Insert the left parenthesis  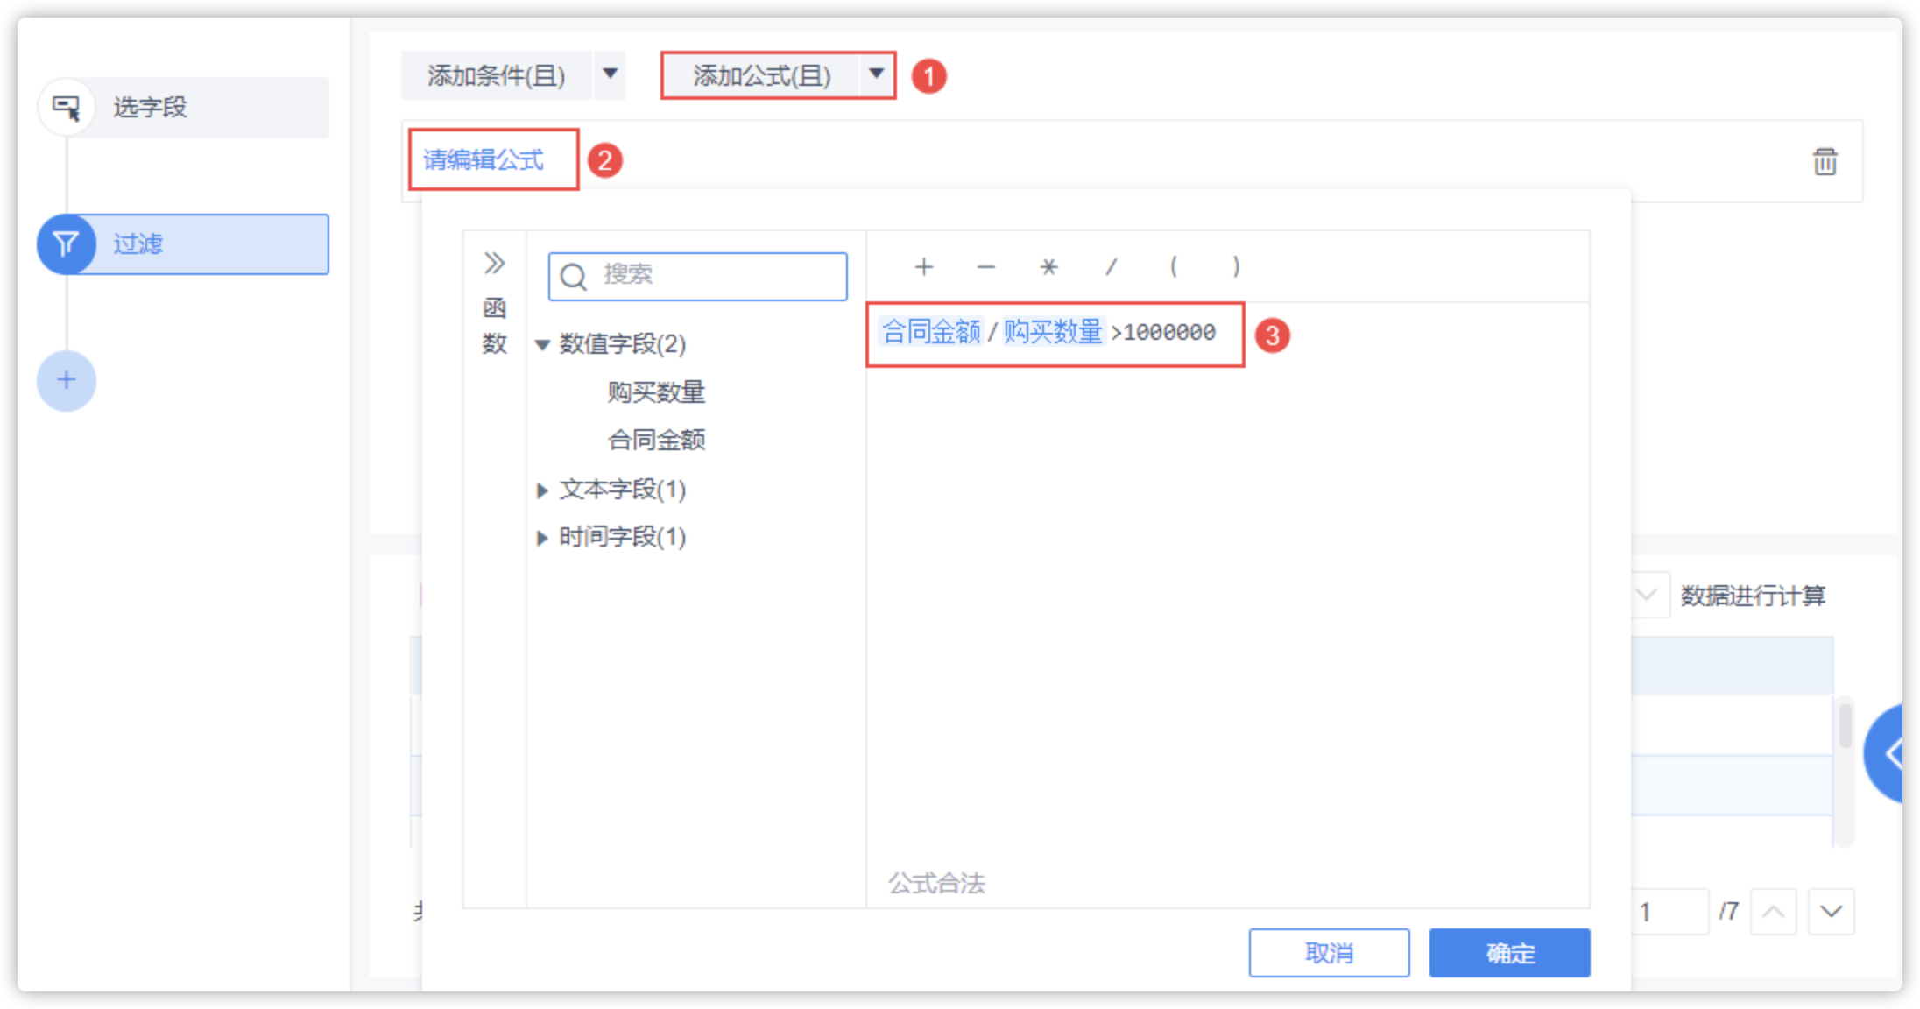[x=1174, y=266]
